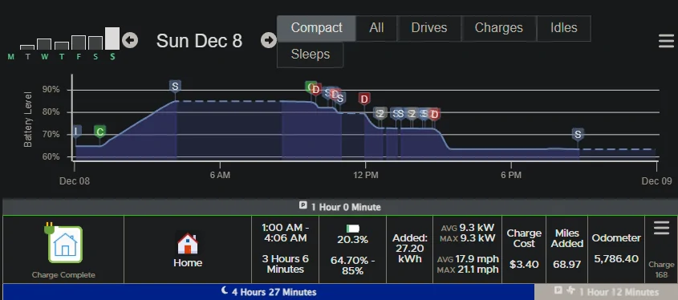The height and width of the screenshot is (300, 678).
Task: Open the Idles tab
Action: coord(563,28)
